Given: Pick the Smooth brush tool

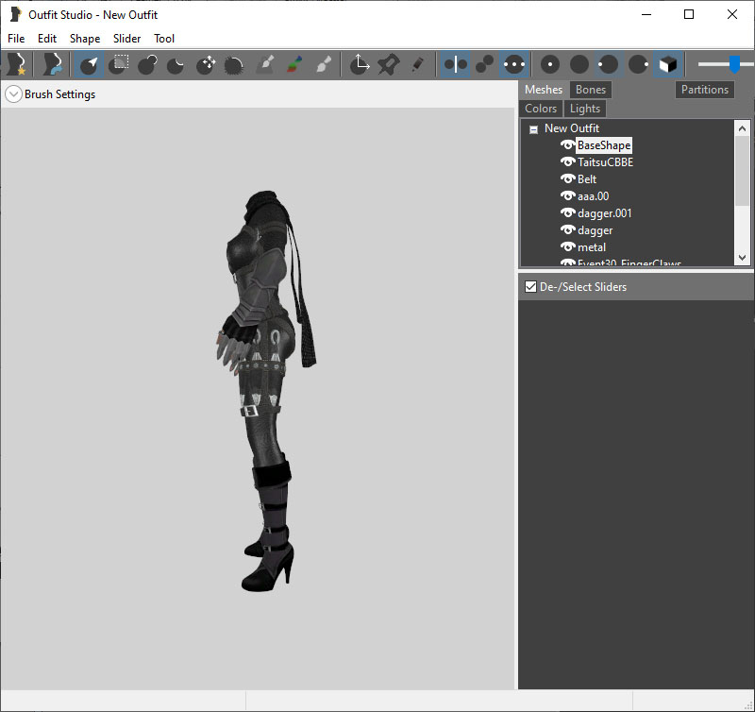Looking at the screenshot, I should (235, 64).
